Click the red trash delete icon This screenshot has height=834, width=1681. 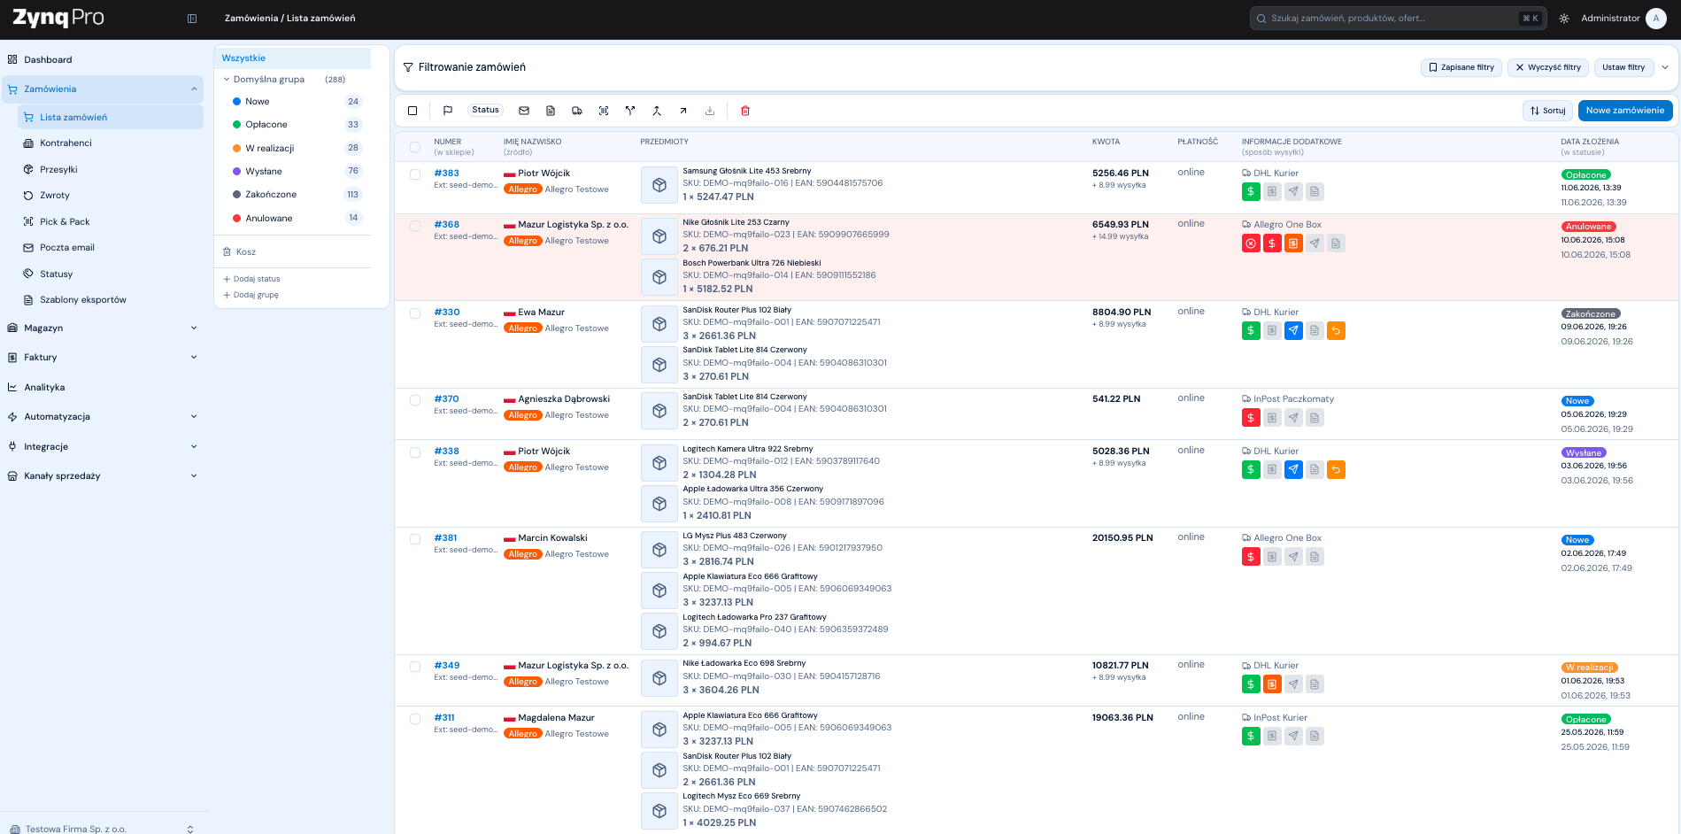[745, 111]
